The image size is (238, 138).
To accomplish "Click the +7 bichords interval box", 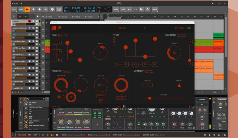I will [x=190, y=42].
